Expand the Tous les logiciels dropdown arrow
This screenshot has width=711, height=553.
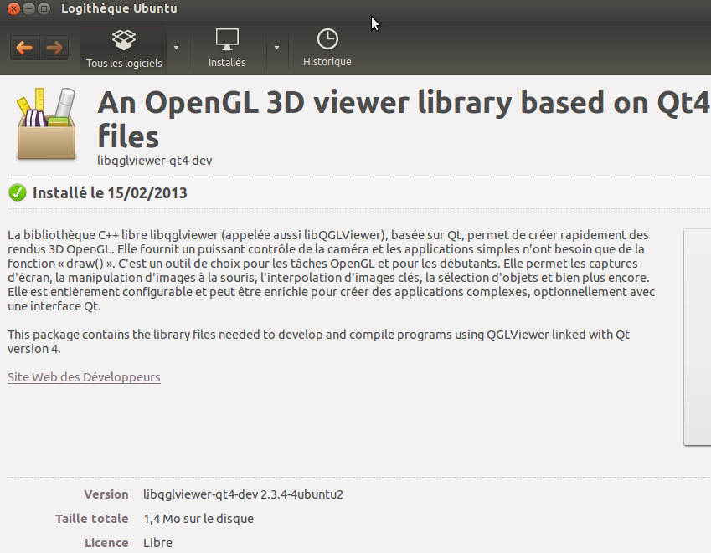click(176, 48)
